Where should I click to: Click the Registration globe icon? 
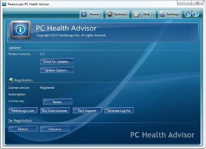coord(11,80)
